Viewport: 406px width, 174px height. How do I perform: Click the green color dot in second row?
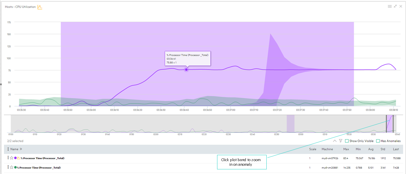pos(15,167)
